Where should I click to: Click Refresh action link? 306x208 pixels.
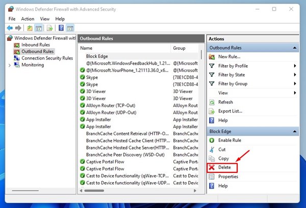(225, 102)
